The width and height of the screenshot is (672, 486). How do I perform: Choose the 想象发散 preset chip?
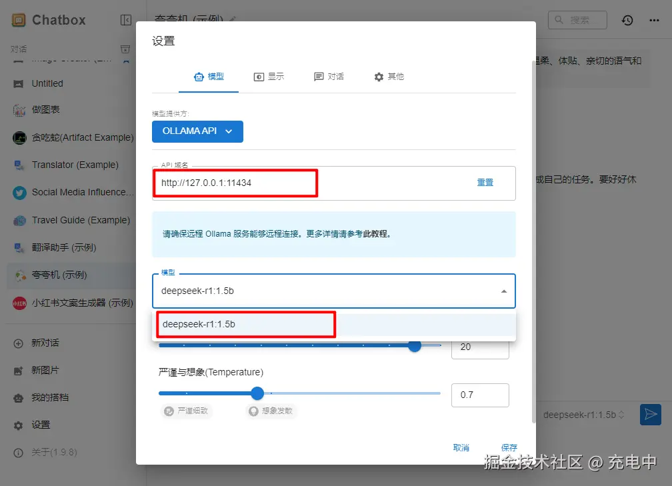tap(271, 411)
